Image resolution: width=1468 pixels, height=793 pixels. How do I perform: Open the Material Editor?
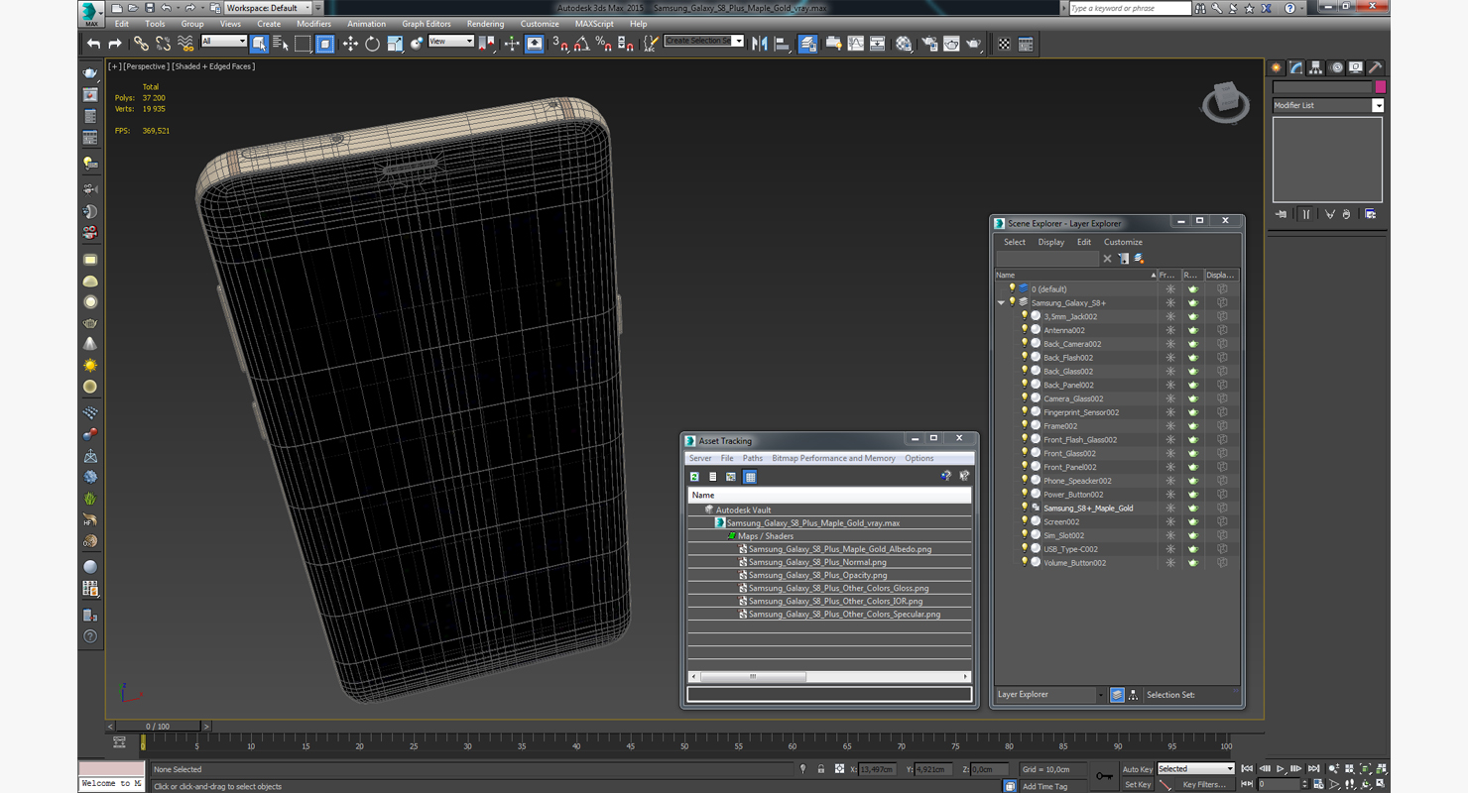[x=904, y=44]
